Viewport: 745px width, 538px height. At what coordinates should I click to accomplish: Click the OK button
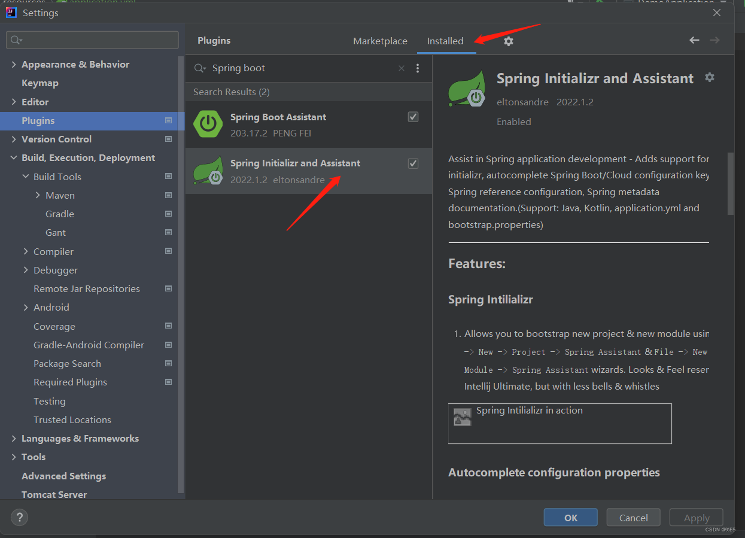(x=571, y=518)
